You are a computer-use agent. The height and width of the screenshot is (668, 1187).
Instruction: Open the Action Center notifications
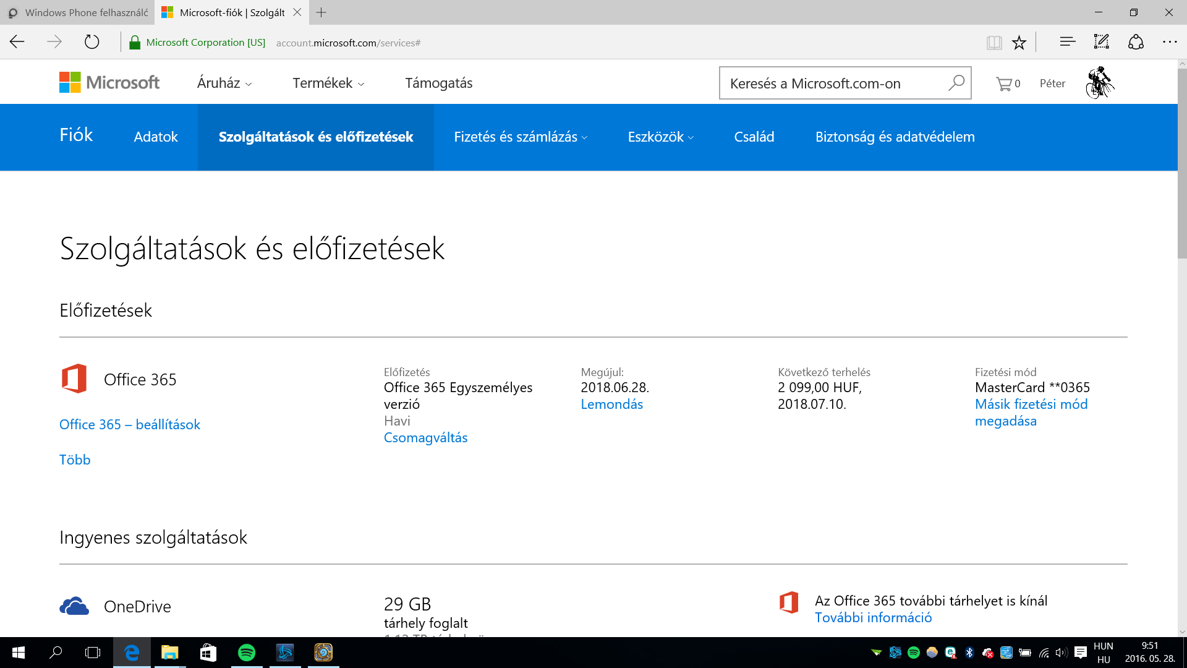point(1081,653)
